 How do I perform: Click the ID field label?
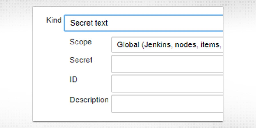74,79
